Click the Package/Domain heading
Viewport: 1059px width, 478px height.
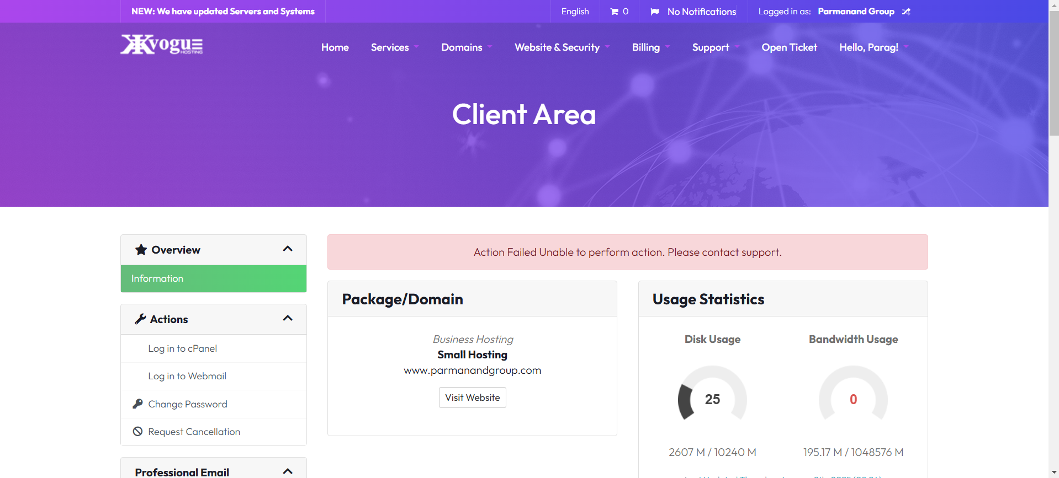(x=403, y=299)
